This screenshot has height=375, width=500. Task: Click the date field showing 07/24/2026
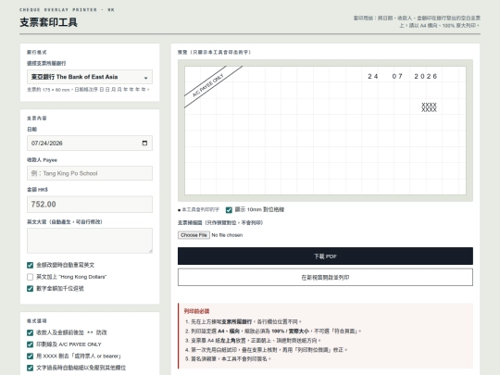click(90, 143)
